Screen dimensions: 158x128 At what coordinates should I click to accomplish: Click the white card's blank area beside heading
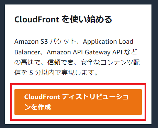pyautogui.click(x=132, y=19)
